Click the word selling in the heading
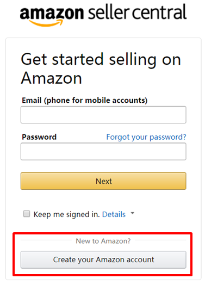 (x=133, y=60)
